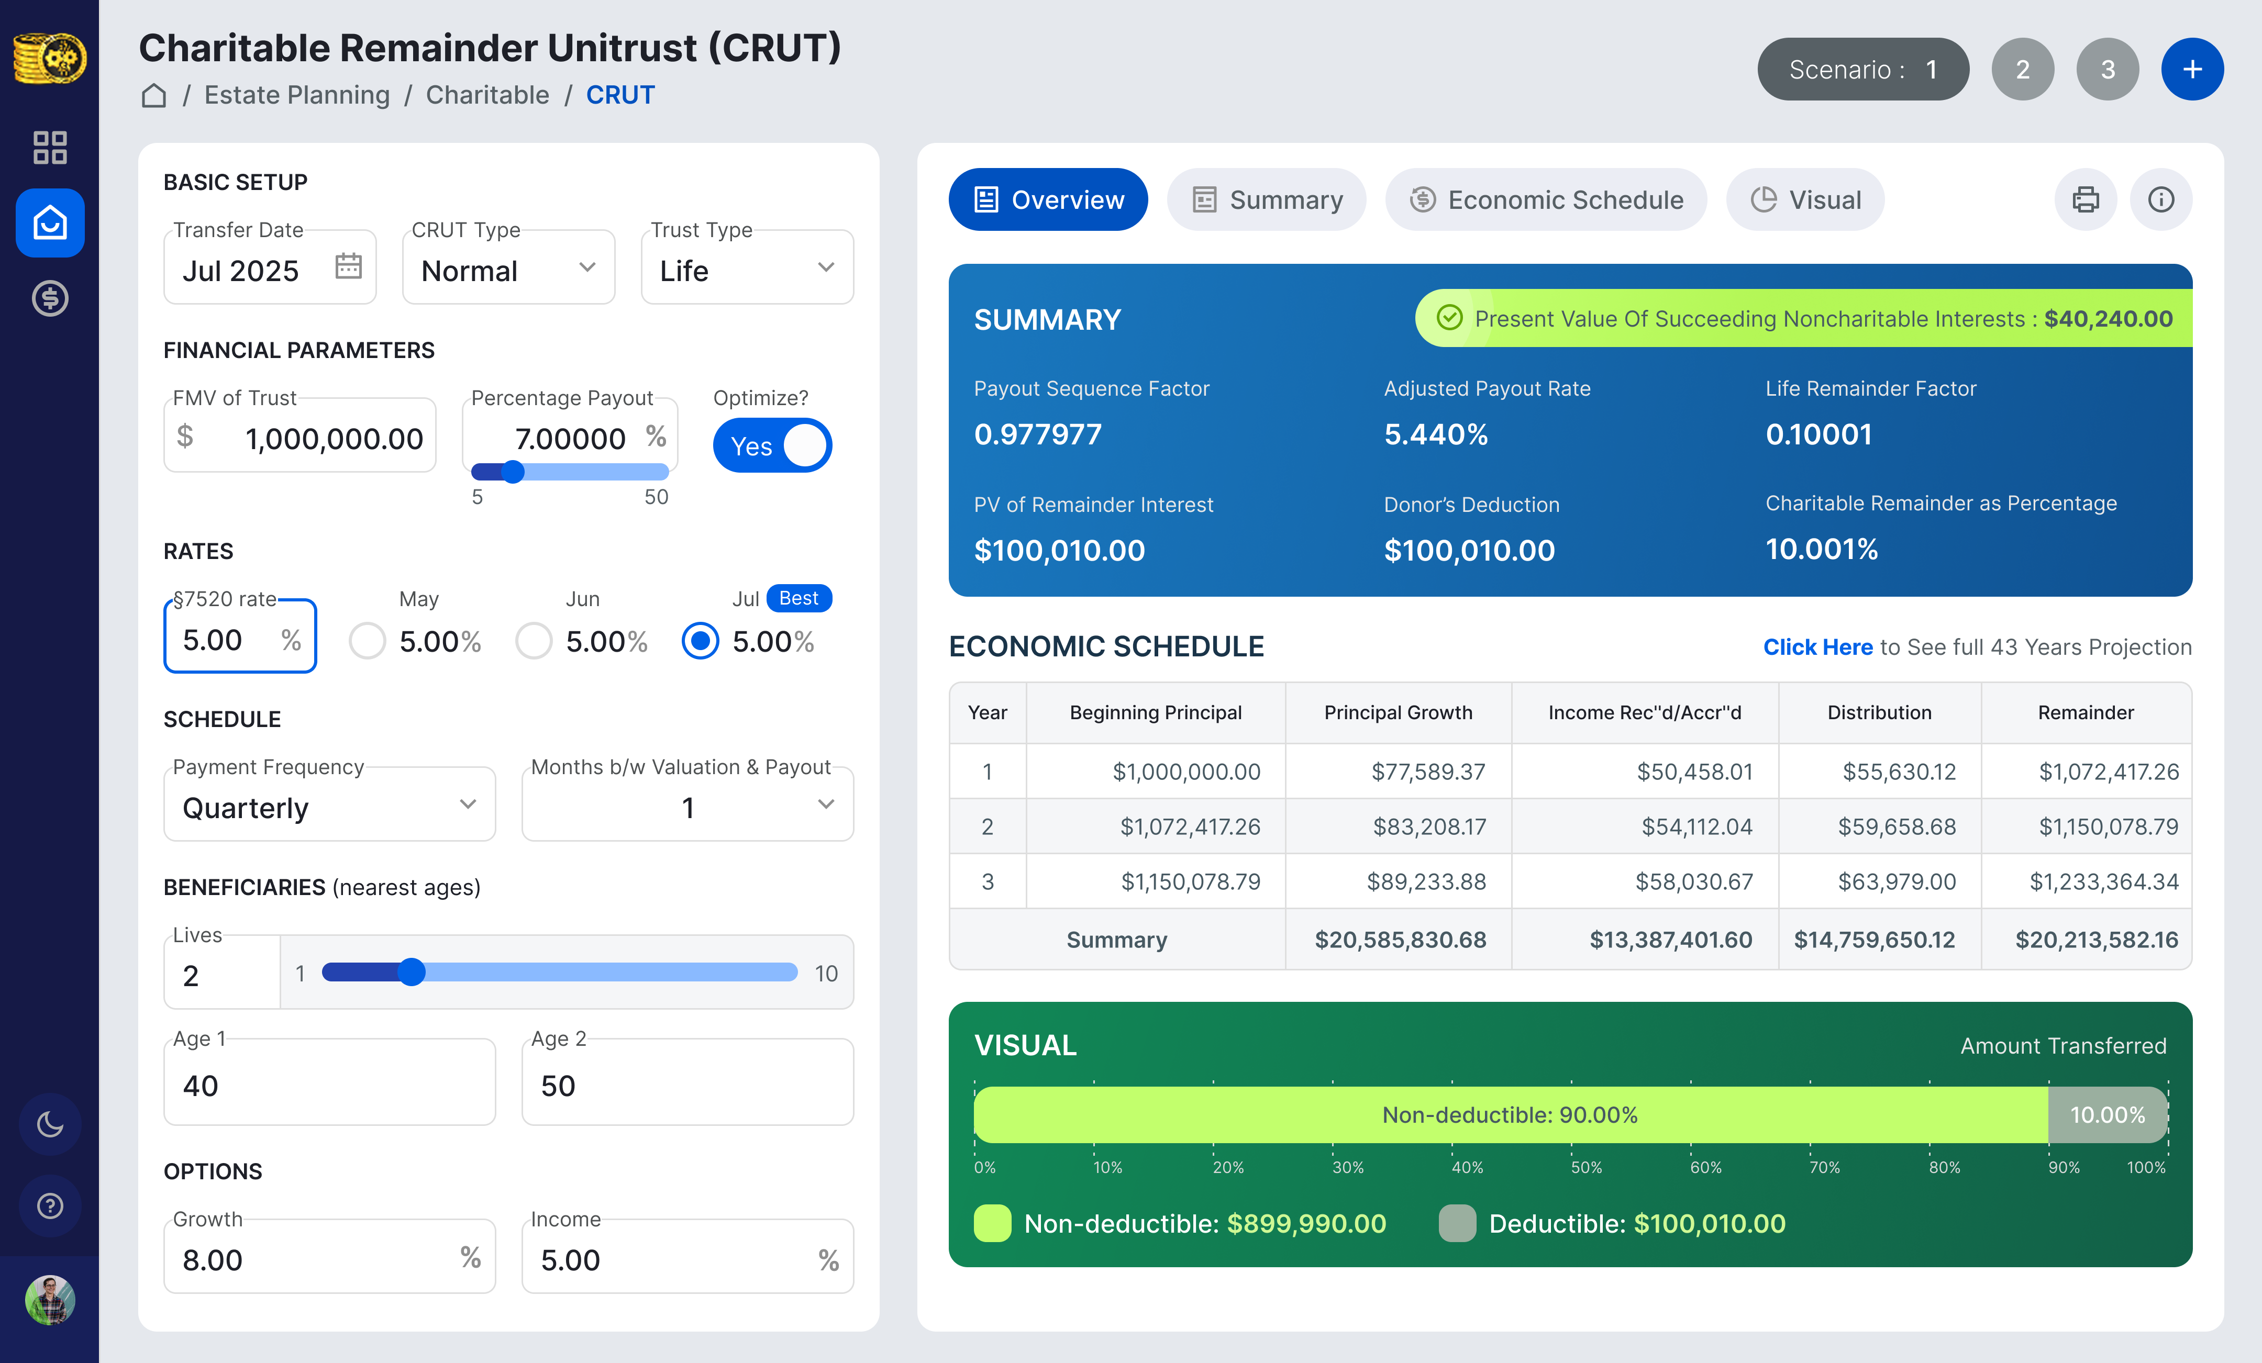Screen dimensions: 2262x1363
Task: Open the Transfer Date calendar icon
Action: pyautogui.click(x=348, y=267)
